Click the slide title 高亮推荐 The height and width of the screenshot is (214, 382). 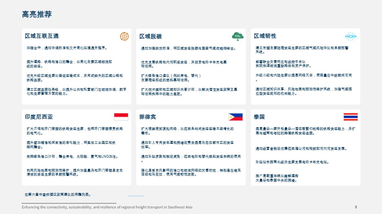[x=37, y=14]
